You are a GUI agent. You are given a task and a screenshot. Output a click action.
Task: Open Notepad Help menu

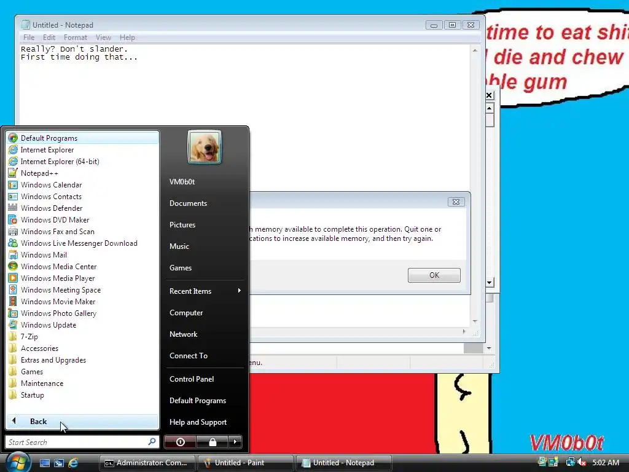tap(127, 37)
